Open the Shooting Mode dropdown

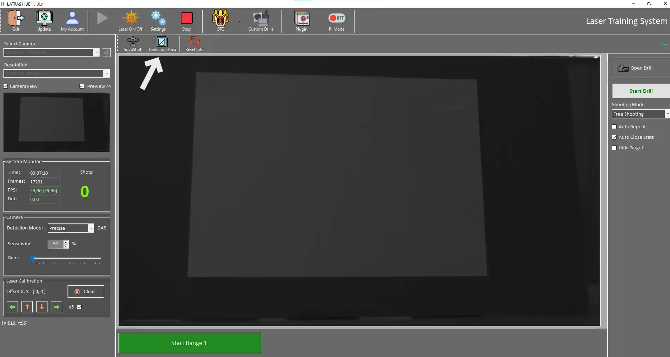(x=667, y=114)
